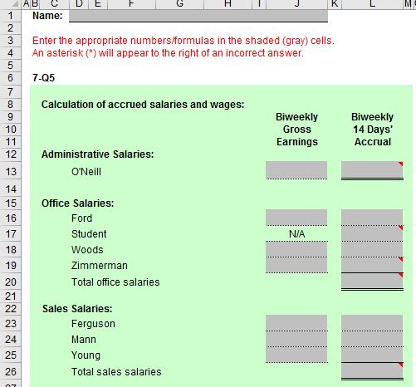Click column header J

click(296, 4)
